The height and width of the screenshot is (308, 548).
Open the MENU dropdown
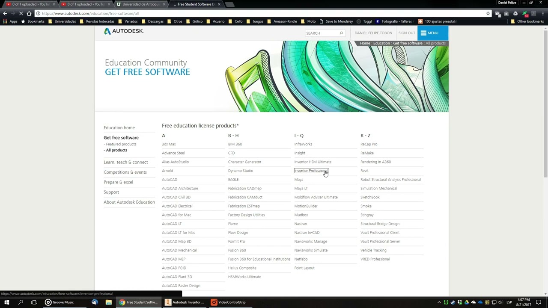[433, 33]
